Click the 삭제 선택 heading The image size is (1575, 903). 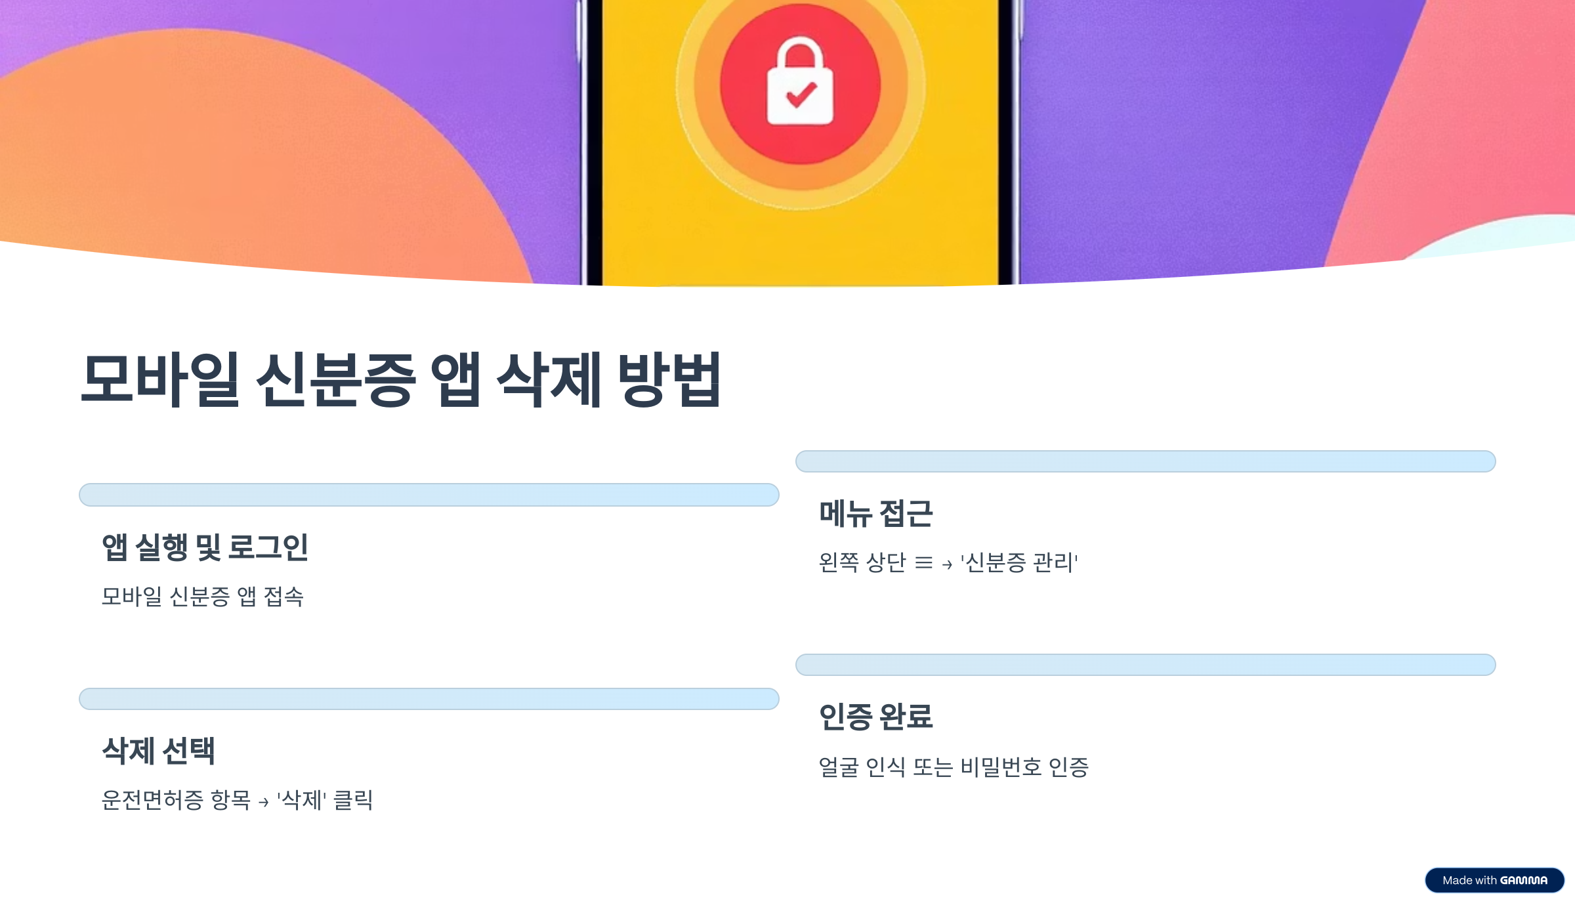(158, 750)
